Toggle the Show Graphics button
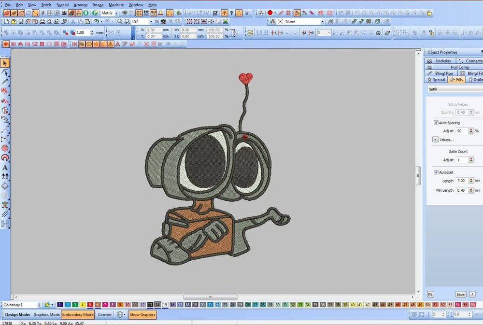Viewport: 483px width, 325px height. coord(142,314)
